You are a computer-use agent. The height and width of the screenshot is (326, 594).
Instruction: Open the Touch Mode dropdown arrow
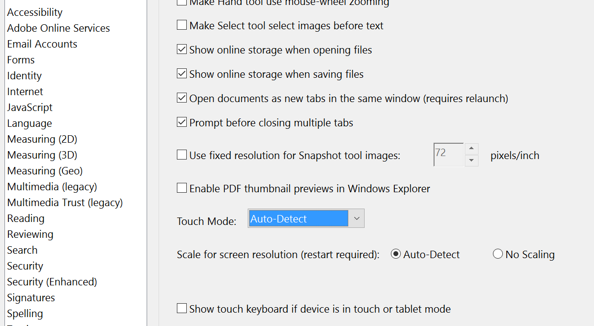pos(357,218)
